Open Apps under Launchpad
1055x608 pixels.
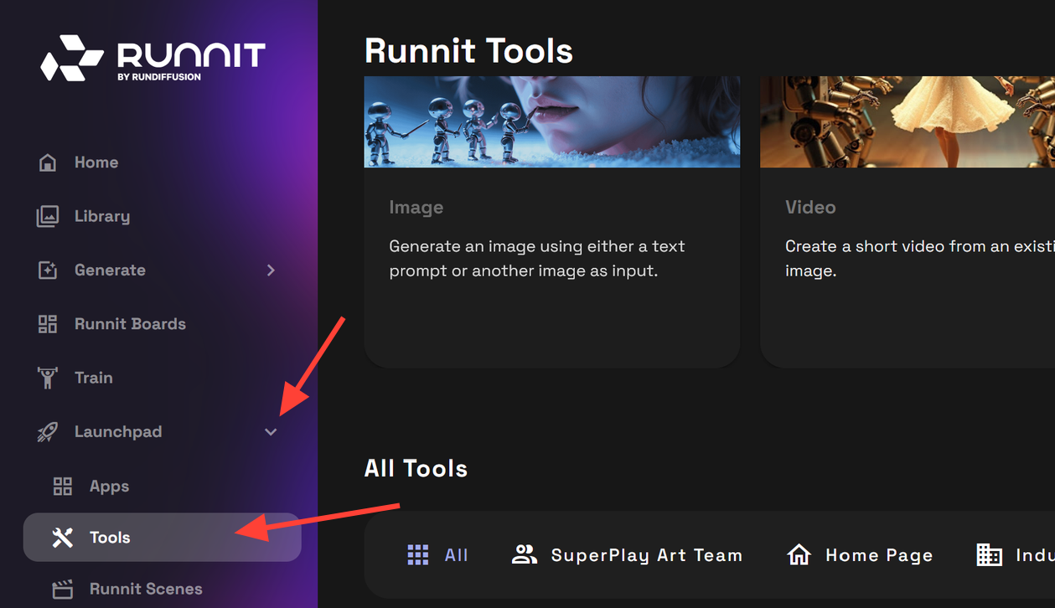tap(162, 486)
